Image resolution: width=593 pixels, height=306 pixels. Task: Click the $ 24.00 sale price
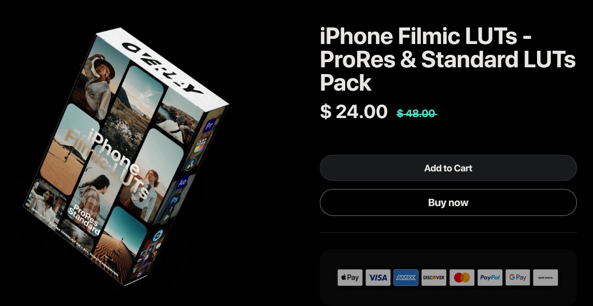(354, 112)
